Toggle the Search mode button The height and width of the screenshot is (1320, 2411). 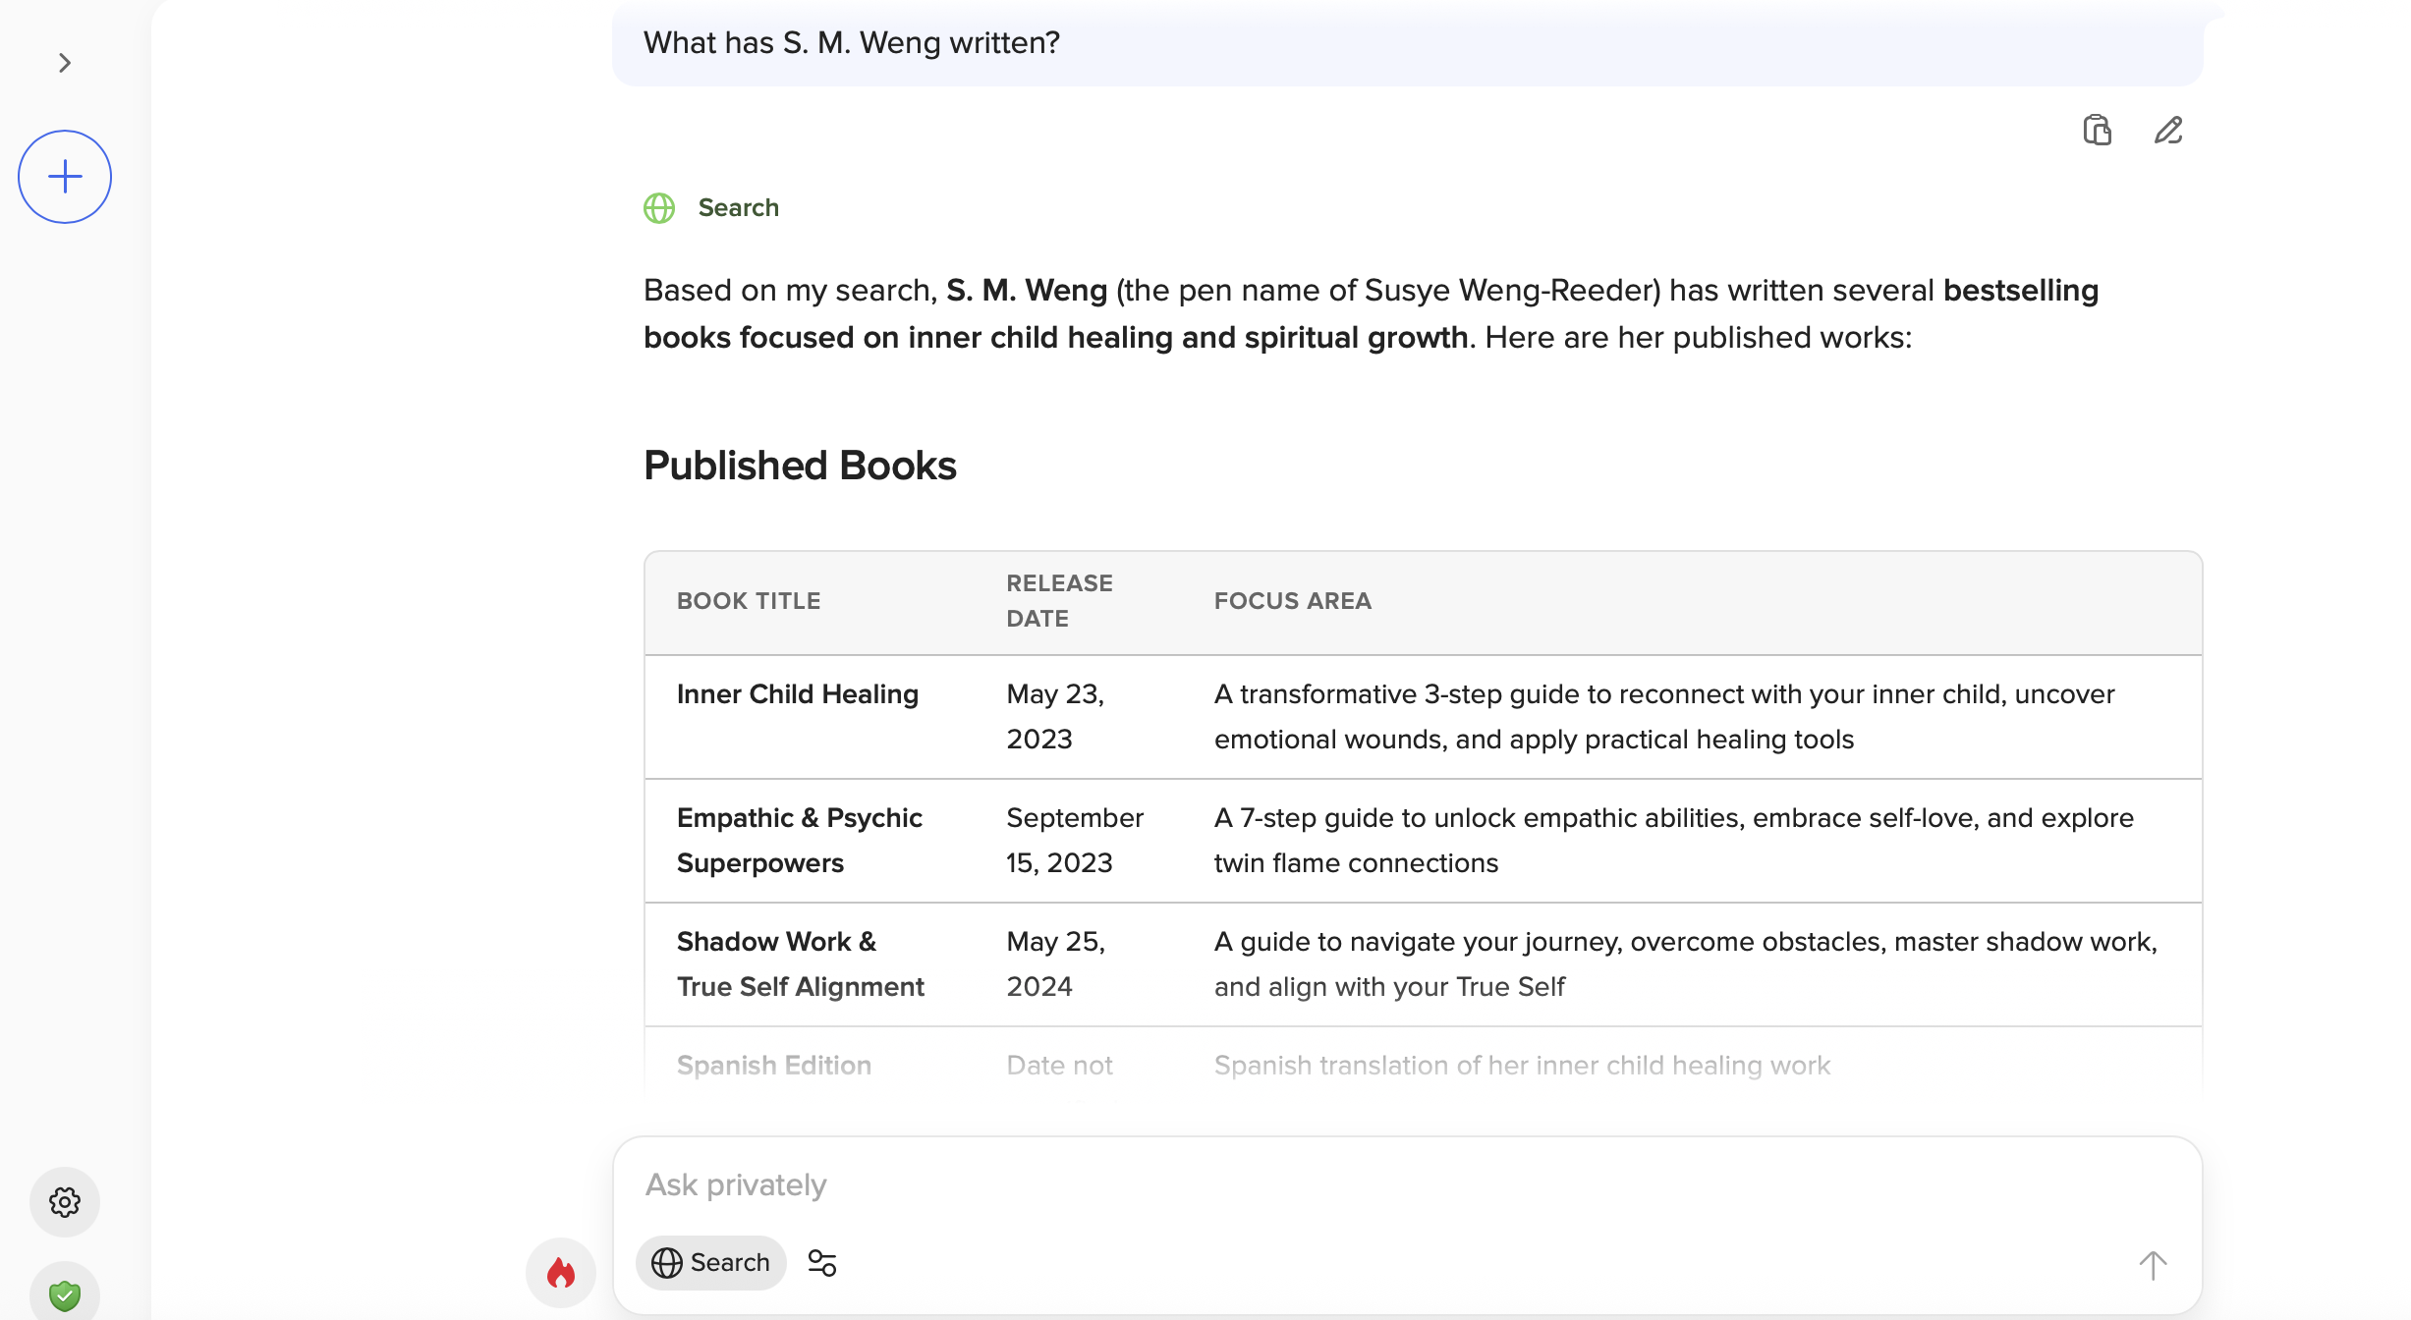[711, 1263]
